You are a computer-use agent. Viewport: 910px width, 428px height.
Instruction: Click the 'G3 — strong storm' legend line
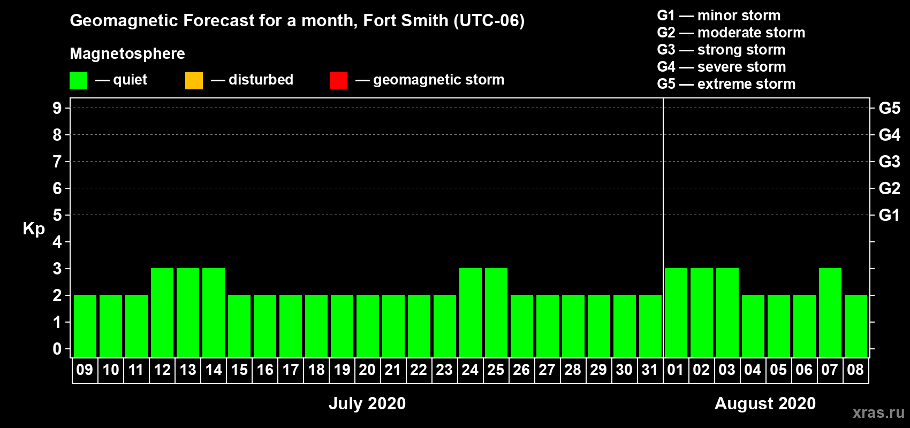721,50
